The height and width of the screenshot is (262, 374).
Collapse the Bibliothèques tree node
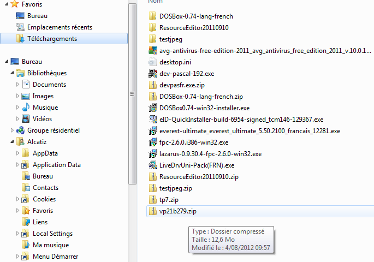(x=13, y=73)
